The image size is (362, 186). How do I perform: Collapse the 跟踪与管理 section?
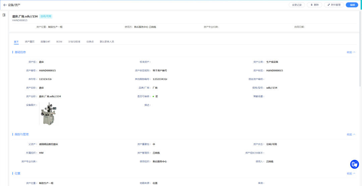pyautogui.click(x=351, y=134)
